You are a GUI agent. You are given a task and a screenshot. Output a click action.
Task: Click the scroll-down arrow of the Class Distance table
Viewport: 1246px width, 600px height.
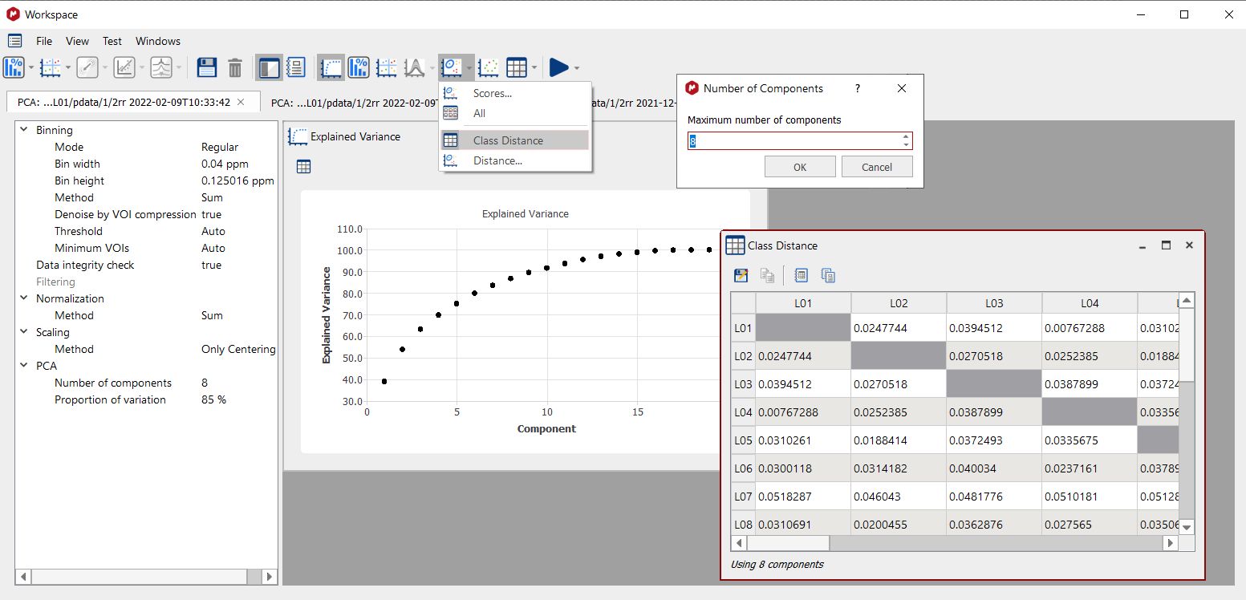click(1187, 527)
